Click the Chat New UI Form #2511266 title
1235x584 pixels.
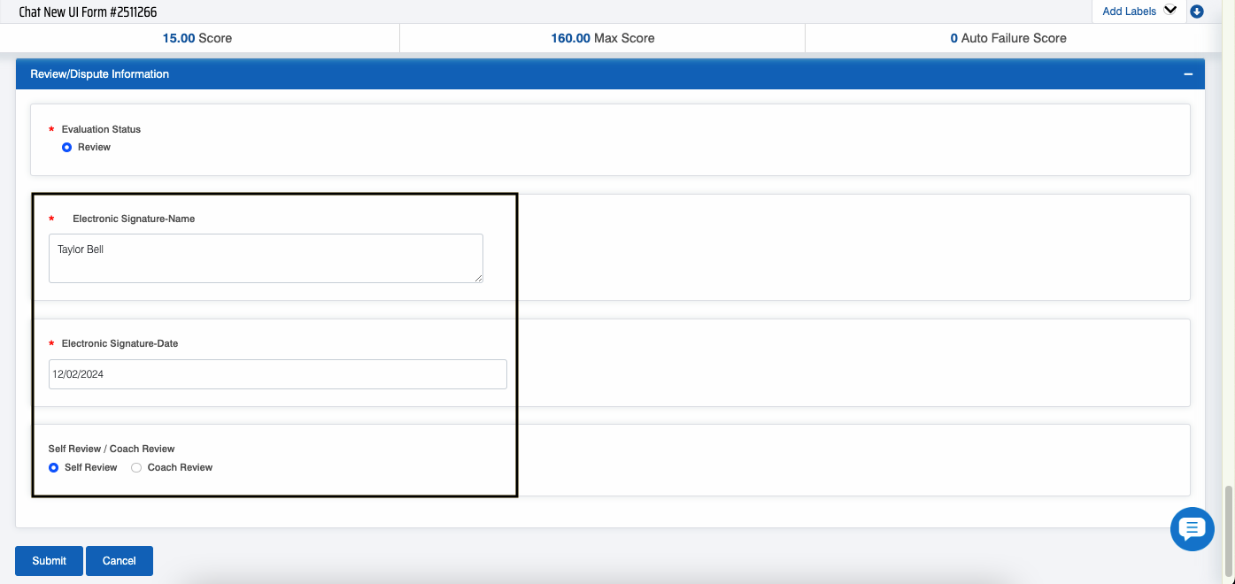click(x=89, y=12)
